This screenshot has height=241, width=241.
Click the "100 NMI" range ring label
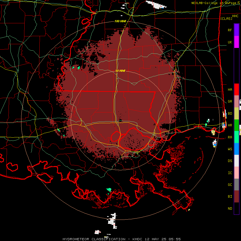click(120, 21)
